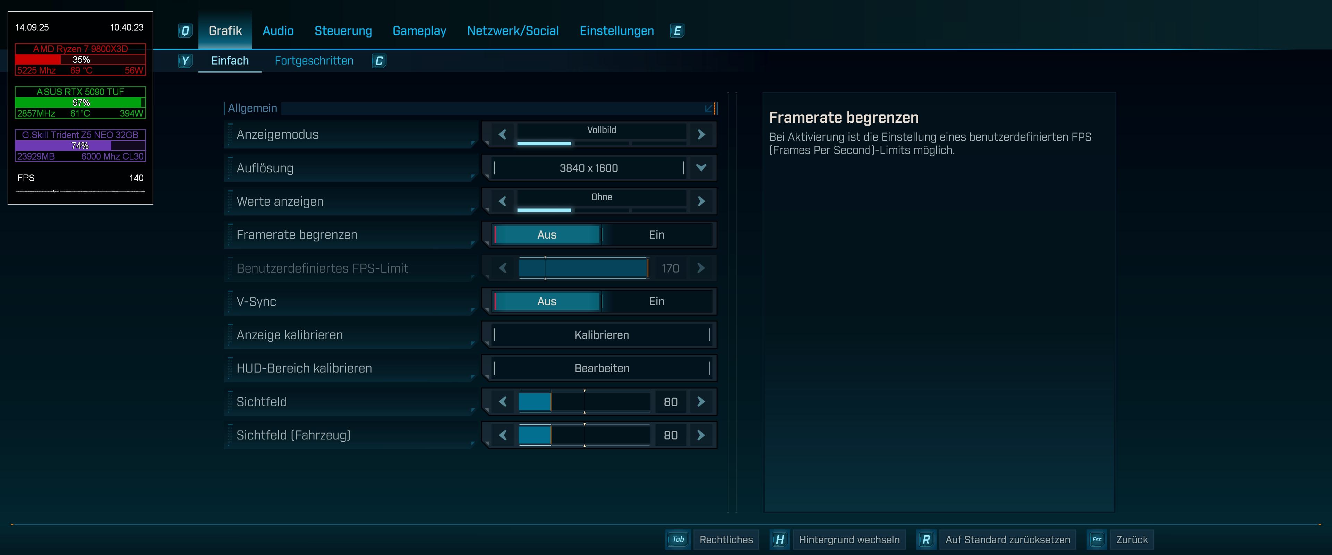Click the 3840 x 1600 resolution field
The height and width of the screenshot is (555, 1332).
[588, 168]
